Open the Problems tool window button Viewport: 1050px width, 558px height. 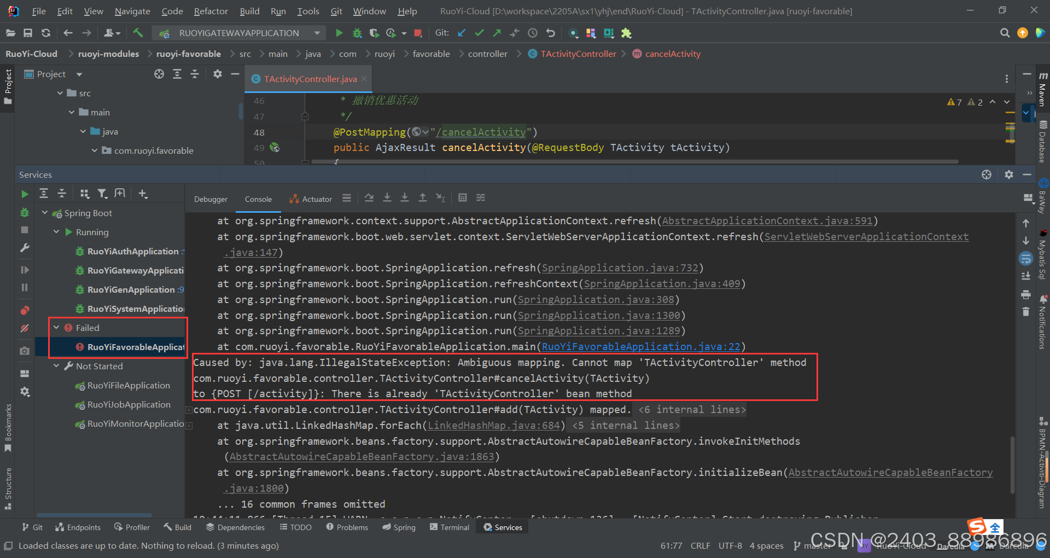(347, 527)
